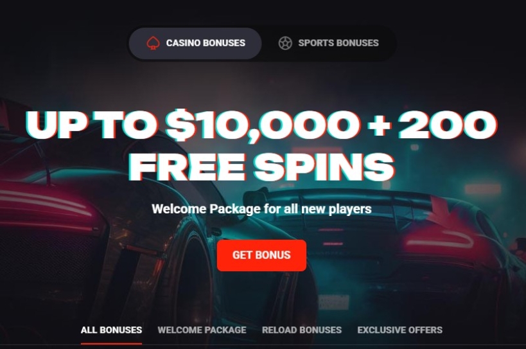526x349 pixels.
Task: Click the FREE SPINS headline text
Action: [261, 166]
